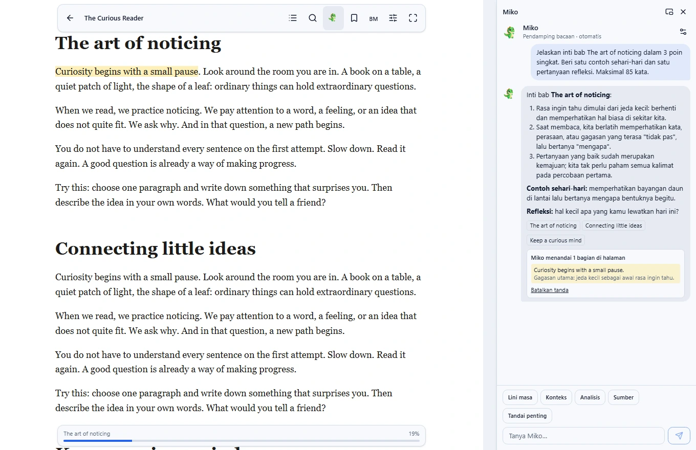The width and height of the screenshot is (696, 450).
Task: Choose the 'Analisis' quick action
Action: click(590, 397)
